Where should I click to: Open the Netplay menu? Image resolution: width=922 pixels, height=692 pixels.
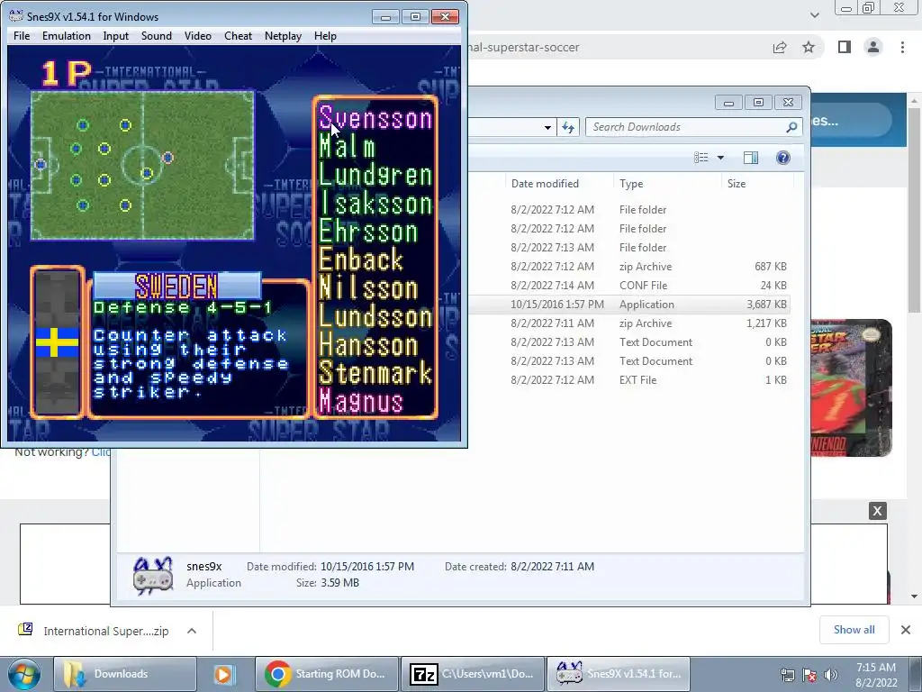283,36
